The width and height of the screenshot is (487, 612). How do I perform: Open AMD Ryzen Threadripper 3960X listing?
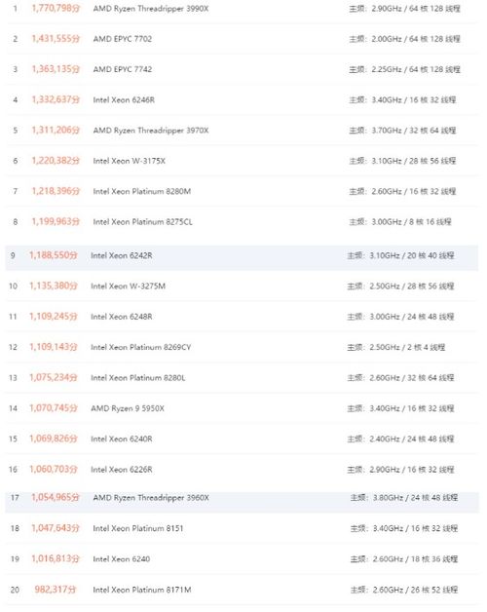(151, 498)
